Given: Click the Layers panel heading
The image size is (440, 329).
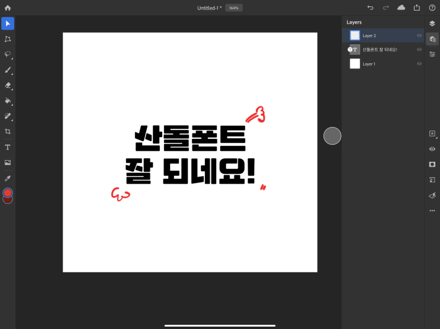Looking at the screenshot, I should point(354,22).
